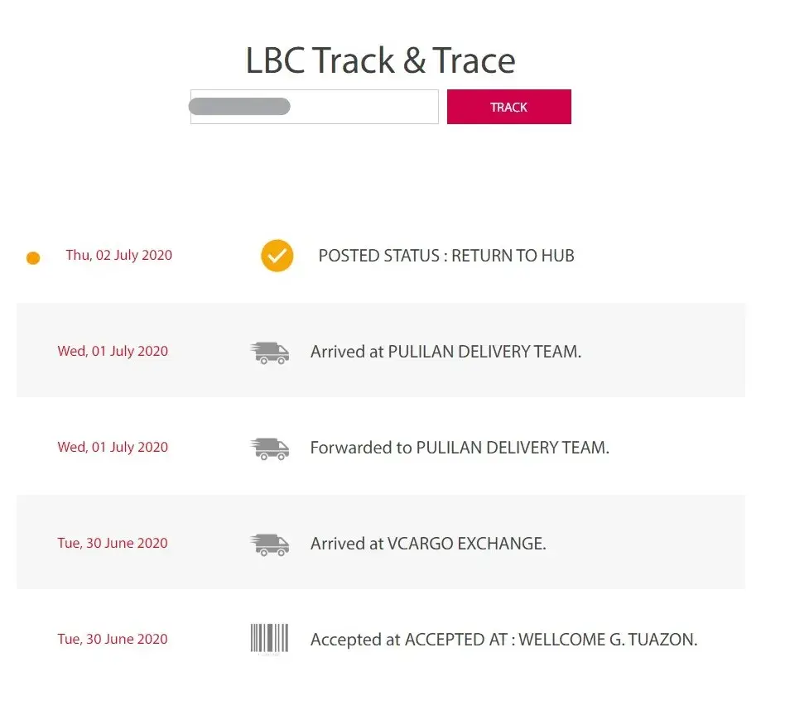Click Accepted at WELLCOME G. TUAZON entry
Screen dimensions: 785x705
pos(503,640)
